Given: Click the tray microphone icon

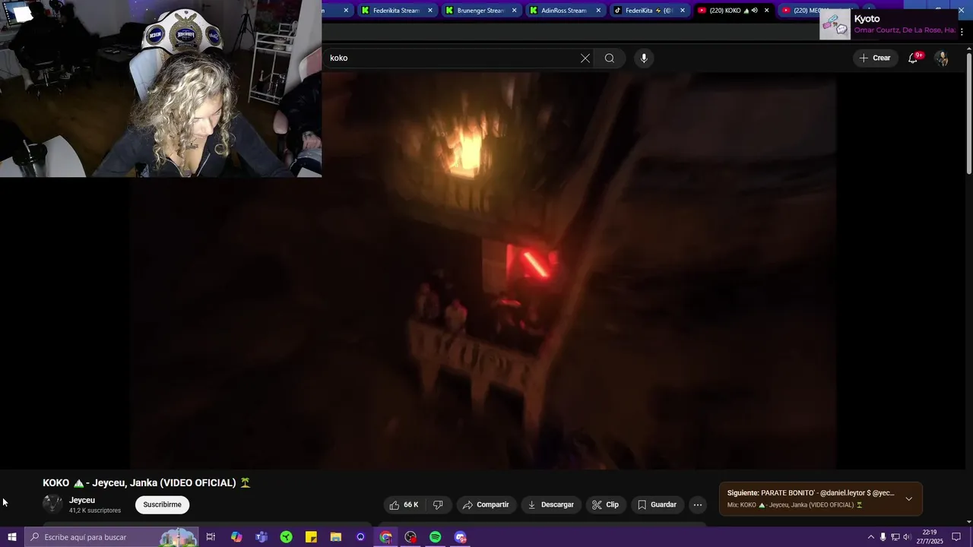Looking at the screenshot, I should click(x=883, y=537).
